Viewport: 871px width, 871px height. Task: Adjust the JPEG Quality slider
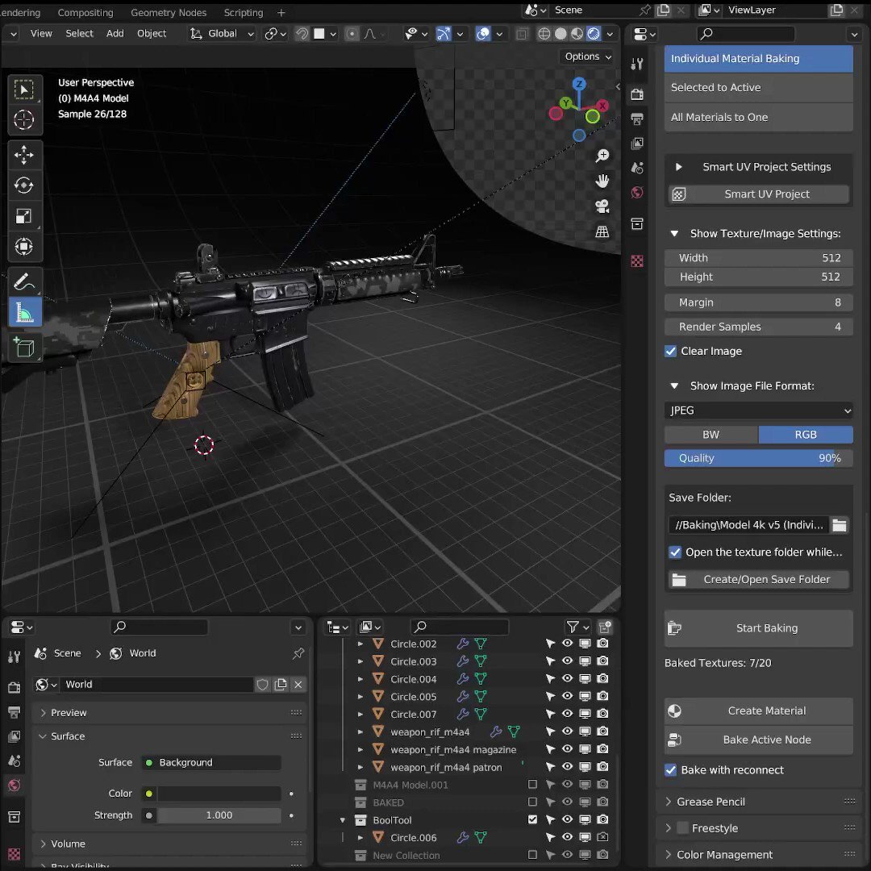[x=758, y=458]
